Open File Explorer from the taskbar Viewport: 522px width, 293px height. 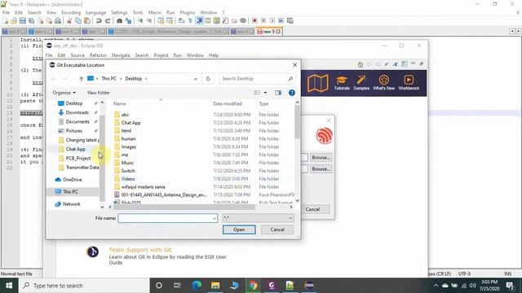215,286
